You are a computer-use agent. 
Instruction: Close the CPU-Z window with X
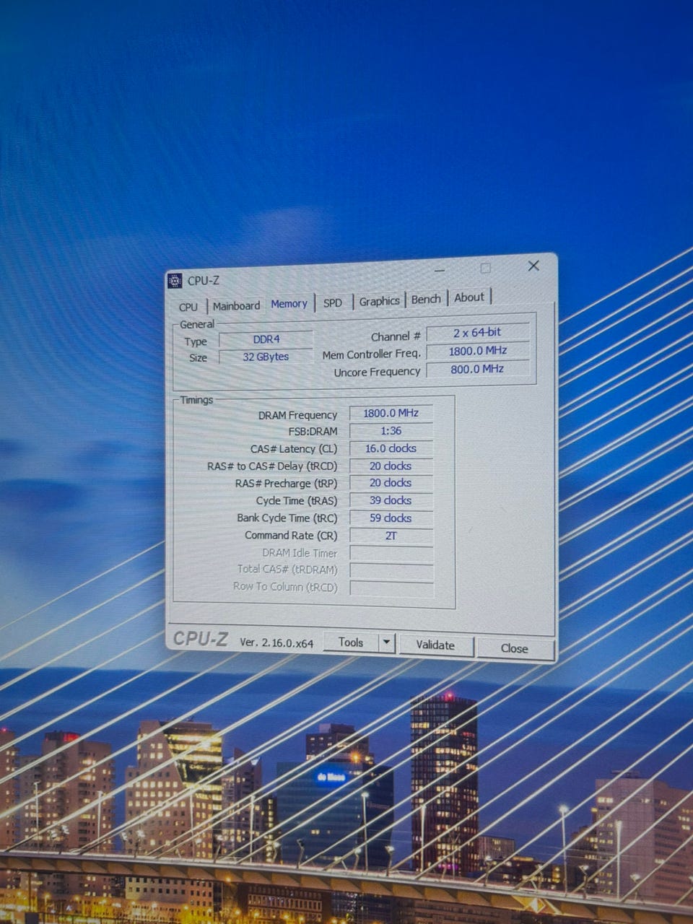pos(533,266)
